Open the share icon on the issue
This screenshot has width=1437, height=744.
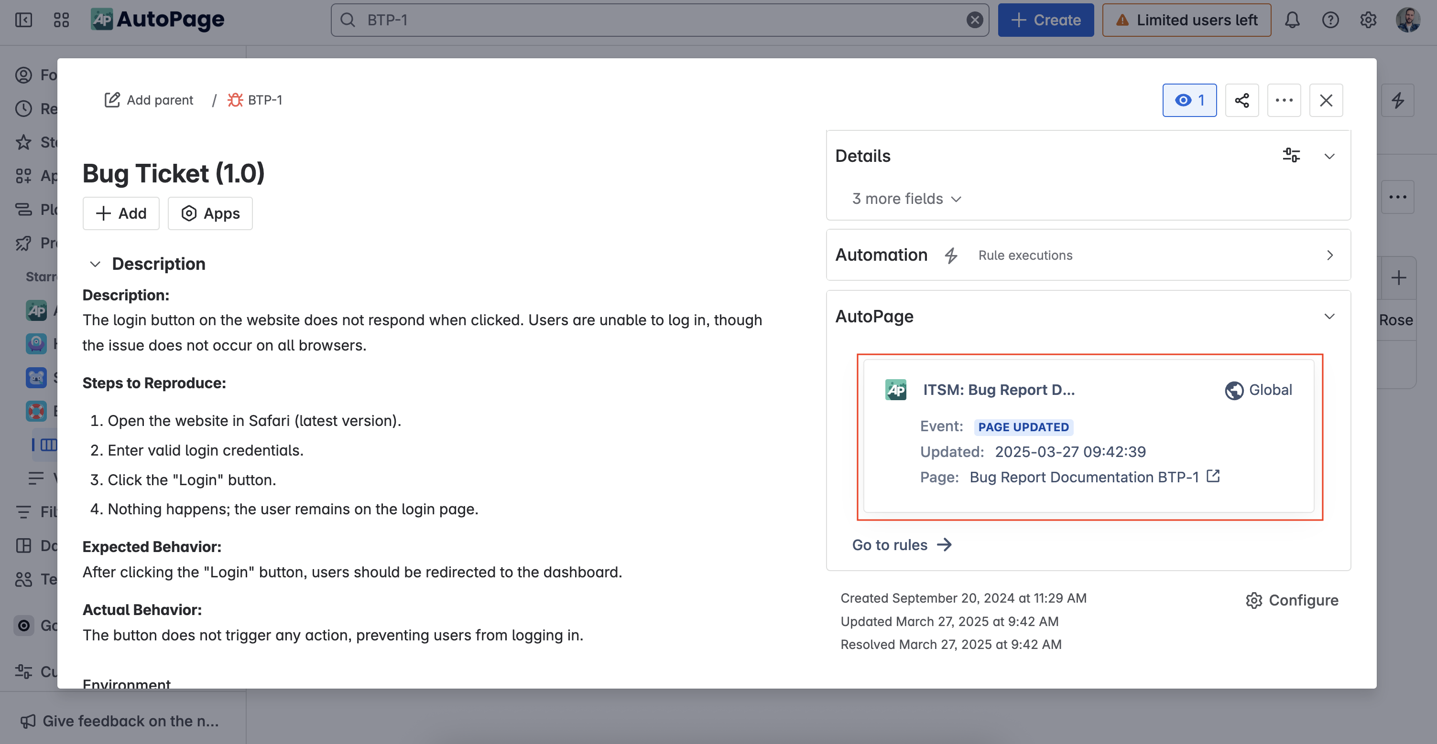pos(1242,100)
